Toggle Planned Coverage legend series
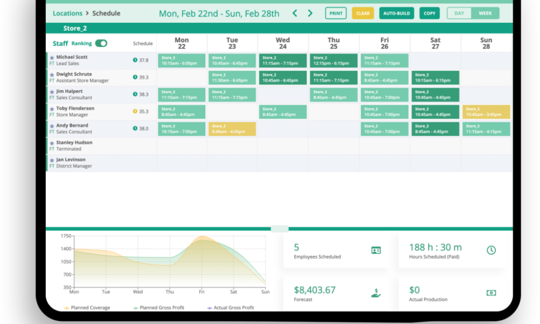Viewport: 540px width, 324px height. click(87, 307)
